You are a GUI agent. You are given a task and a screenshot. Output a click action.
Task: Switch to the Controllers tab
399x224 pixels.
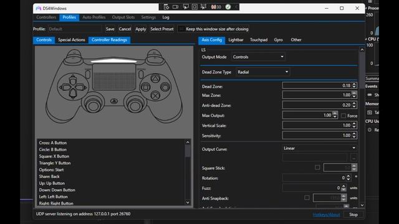coord(46,17)
